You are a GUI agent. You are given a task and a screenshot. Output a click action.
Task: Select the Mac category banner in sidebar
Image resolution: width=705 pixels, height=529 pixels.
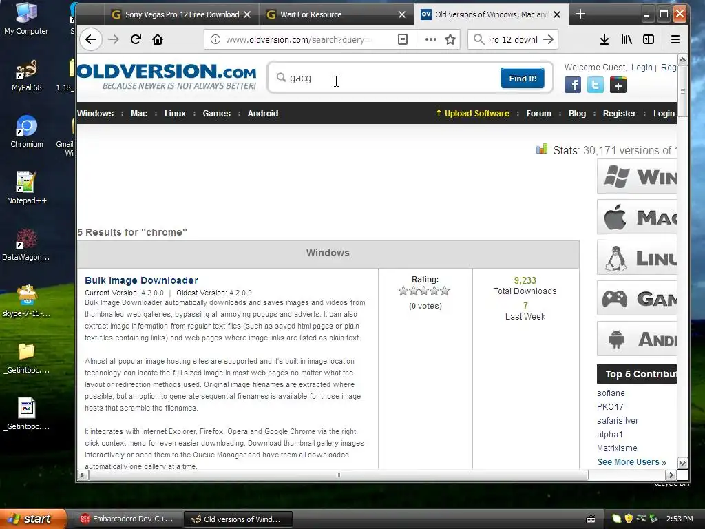pos(637,217)
